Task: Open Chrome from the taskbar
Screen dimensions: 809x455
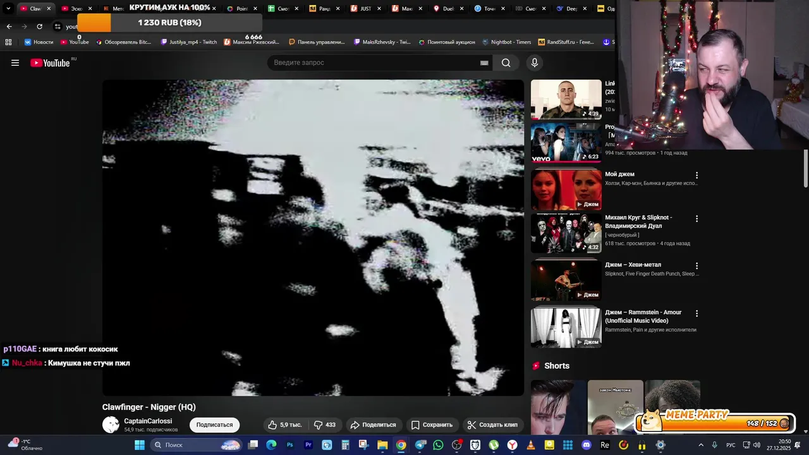Action: click(401, 445)
